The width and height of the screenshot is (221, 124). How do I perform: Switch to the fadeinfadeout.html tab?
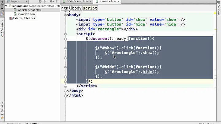[x=77, y=2]
